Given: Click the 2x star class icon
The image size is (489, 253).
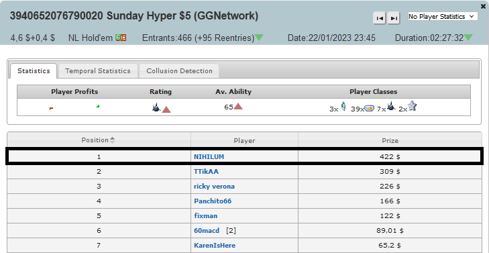Looking at the screenshot, I should tap(413, 107).
